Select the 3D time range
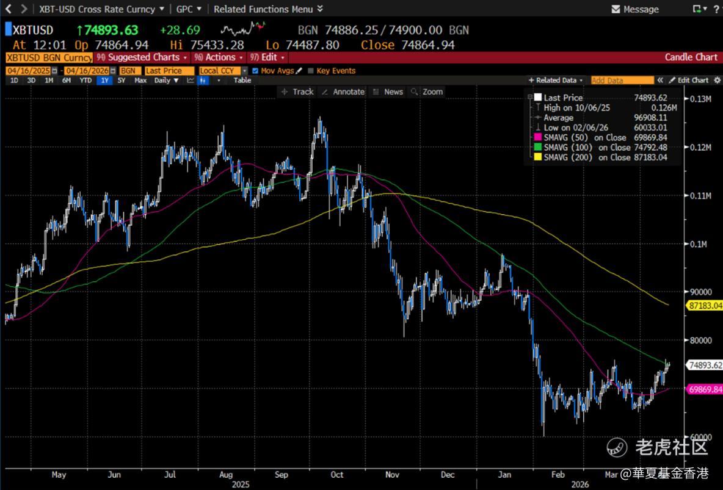The image size is (723, 490). tap(31, 80)
